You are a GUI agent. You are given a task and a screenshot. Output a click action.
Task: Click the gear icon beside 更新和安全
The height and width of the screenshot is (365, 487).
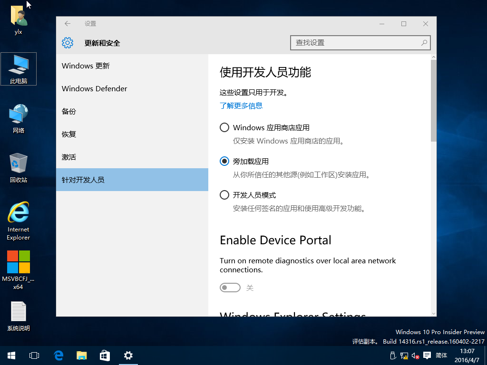(68, 43)
